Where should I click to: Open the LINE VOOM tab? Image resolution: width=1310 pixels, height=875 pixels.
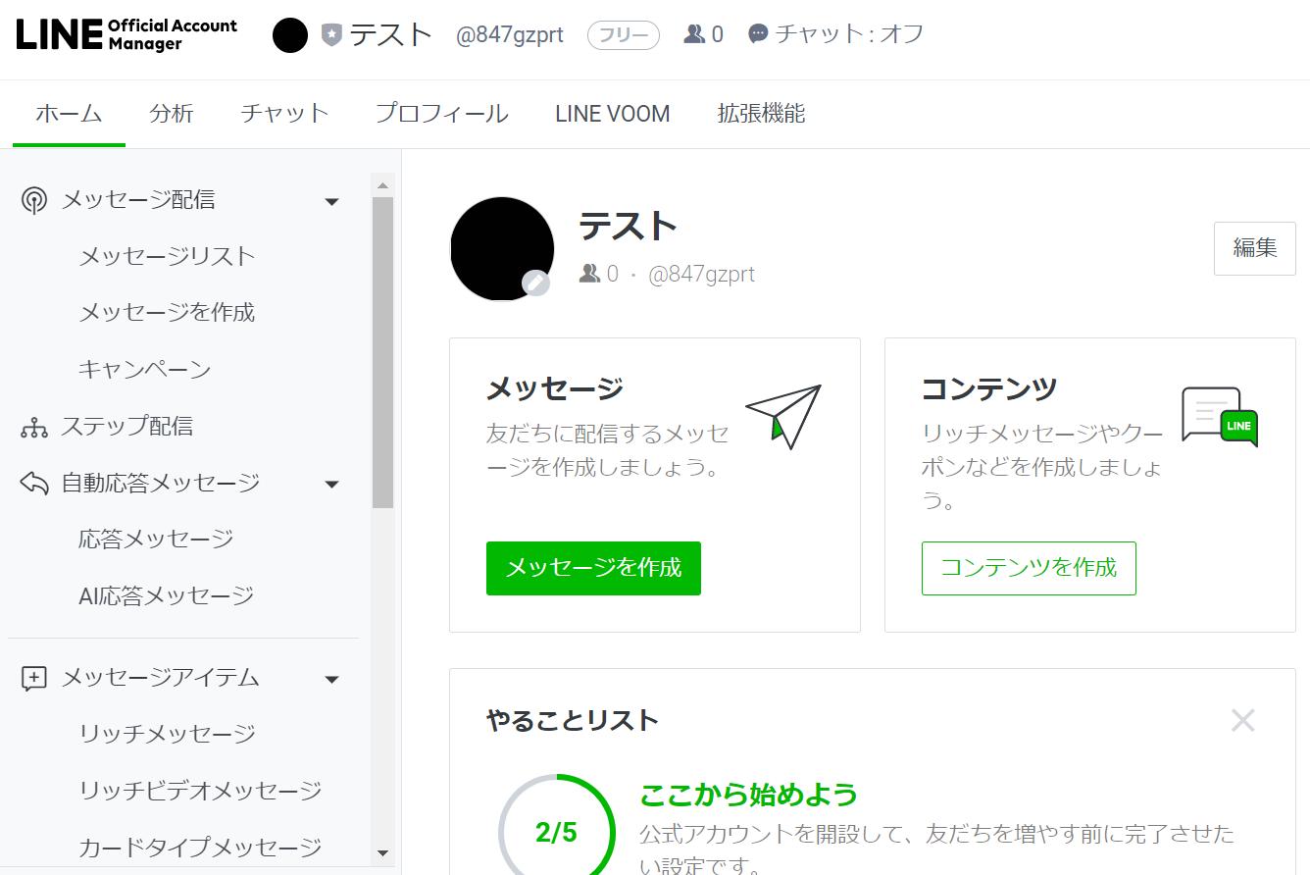tap(613, 114)
